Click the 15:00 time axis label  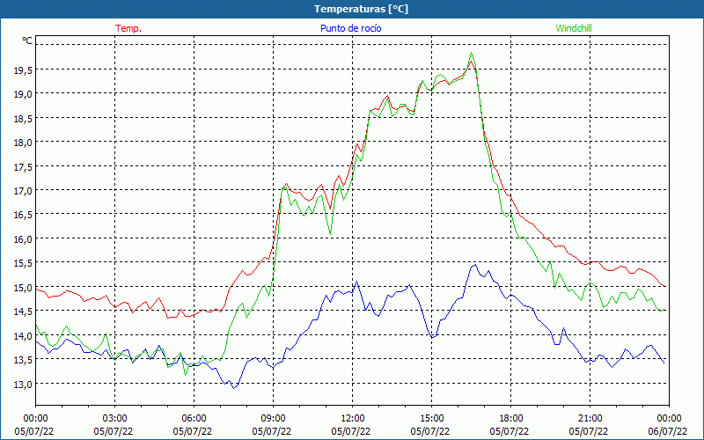(431, 419)
